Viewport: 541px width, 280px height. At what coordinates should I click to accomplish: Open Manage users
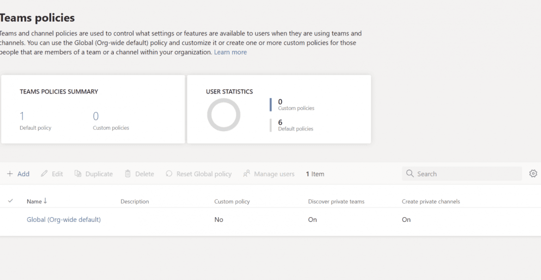(x=269, y=174)
